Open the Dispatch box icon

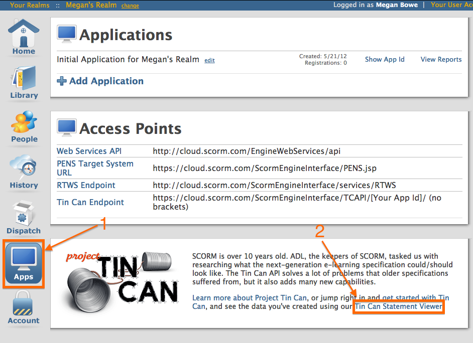(23, 213)
